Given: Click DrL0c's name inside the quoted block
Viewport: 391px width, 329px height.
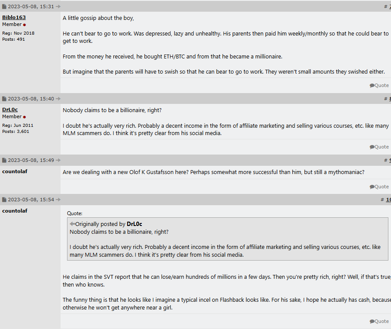Looking at the screenshot, I should 135,224.
